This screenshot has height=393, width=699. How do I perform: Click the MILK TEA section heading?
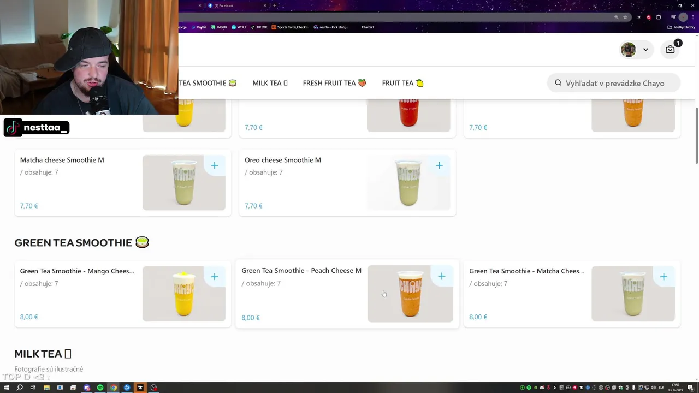[43, 354]
